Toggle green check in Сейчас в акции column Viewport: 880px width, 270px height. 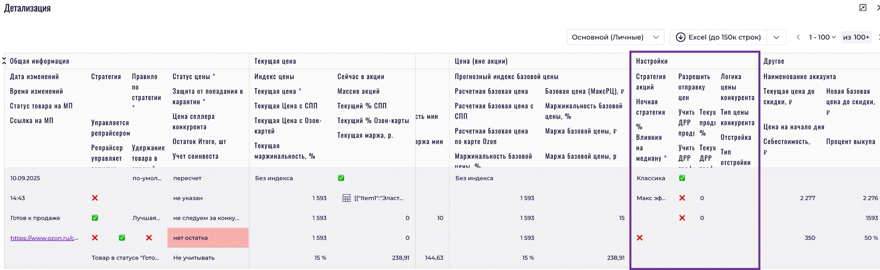tap(341, 178)
